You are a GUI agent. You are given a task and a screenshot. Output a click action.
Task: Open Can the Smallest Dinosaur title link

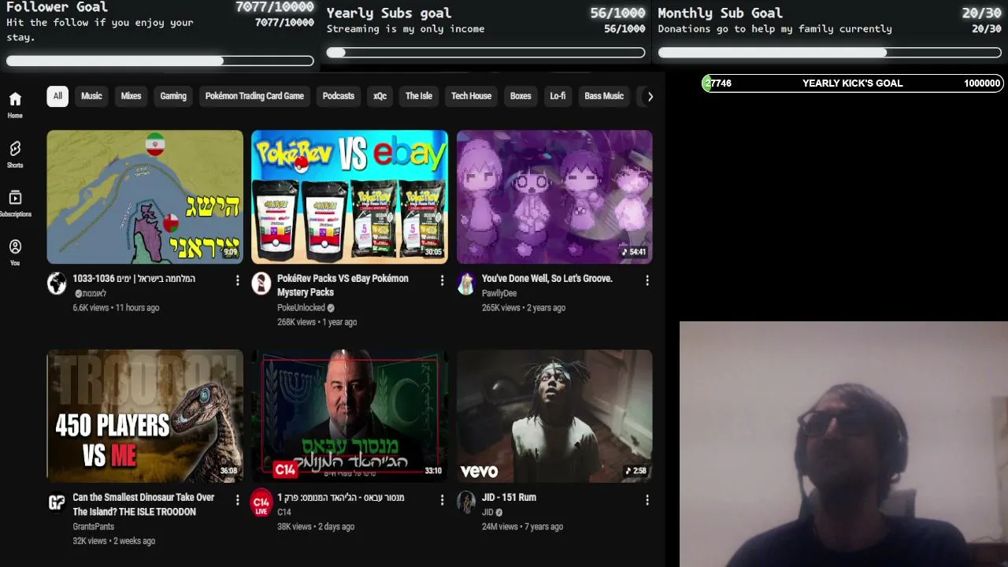pos(143,504)
